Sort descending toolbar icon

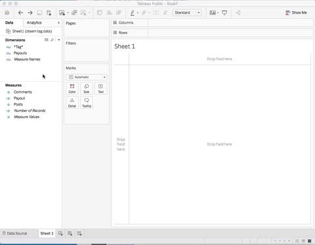coord(119,12)
